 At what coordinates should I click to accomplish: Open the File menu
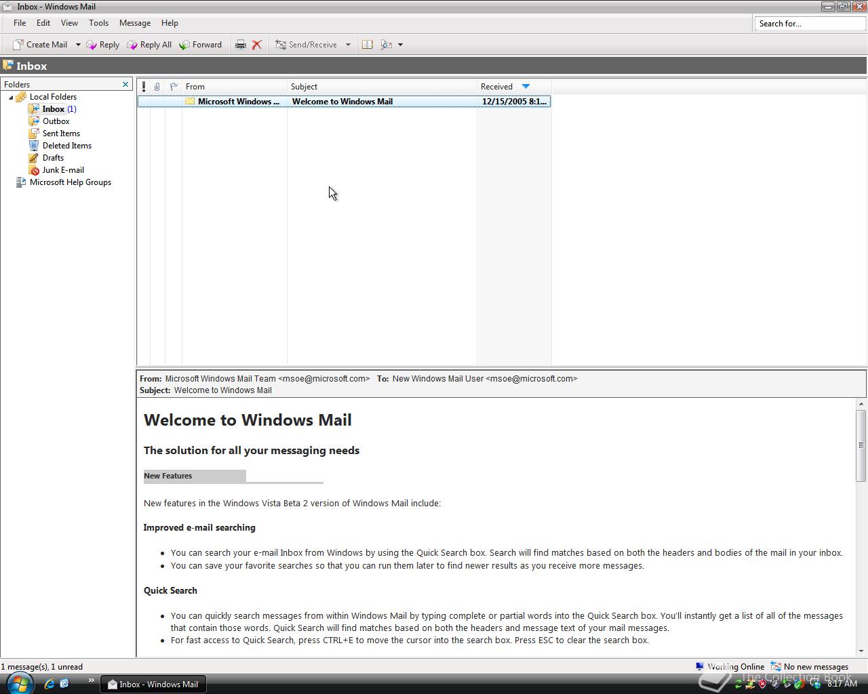[20, 23]
